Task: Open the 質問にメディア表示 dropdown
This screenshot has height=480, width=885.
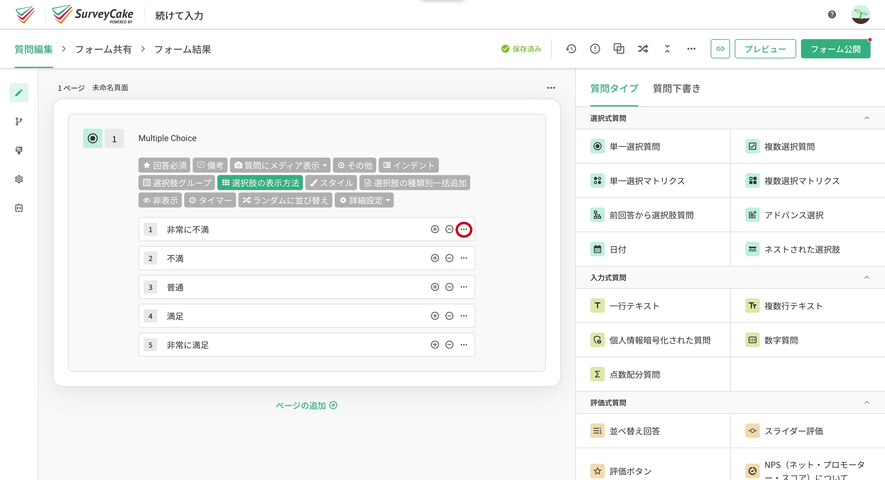Action: [x=280, y=165]
